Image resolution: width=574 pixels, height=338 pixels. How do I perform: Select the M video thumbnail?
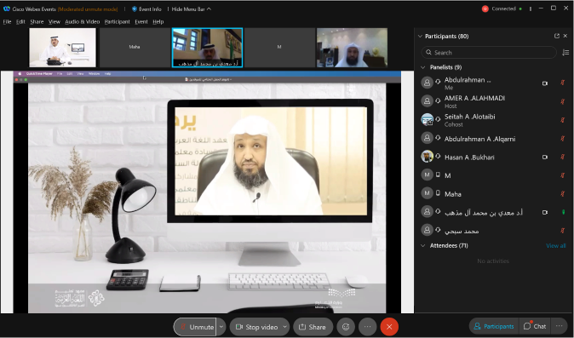coord(279,48)
